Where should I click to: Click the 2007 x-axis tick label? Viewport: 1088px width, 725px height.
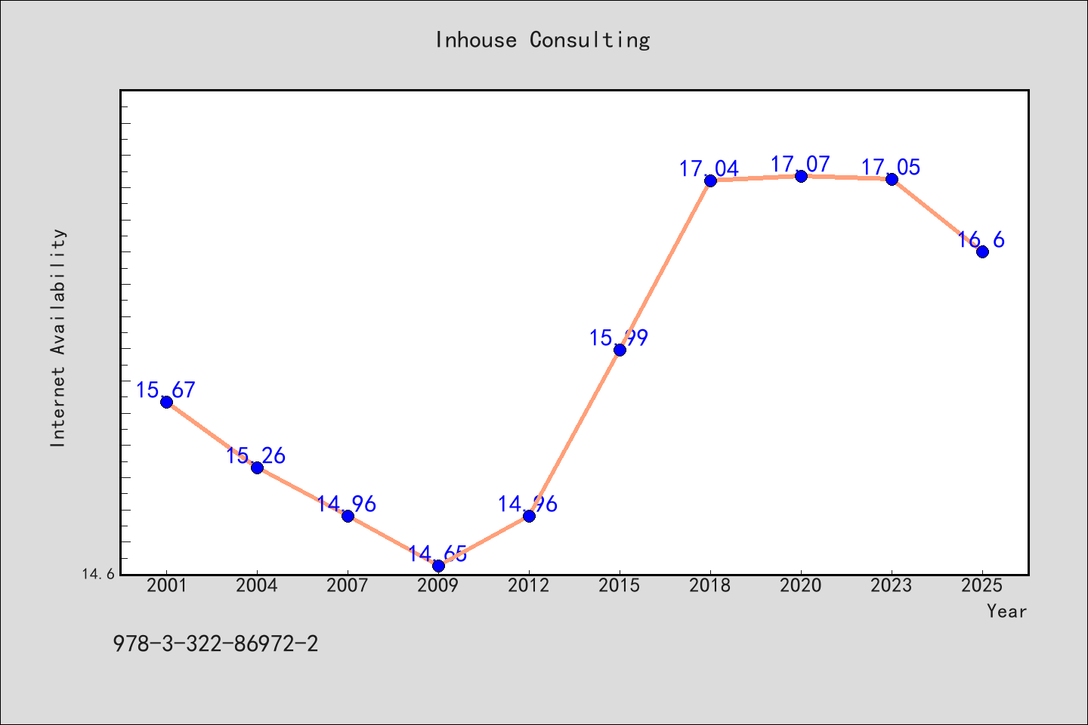348,585
